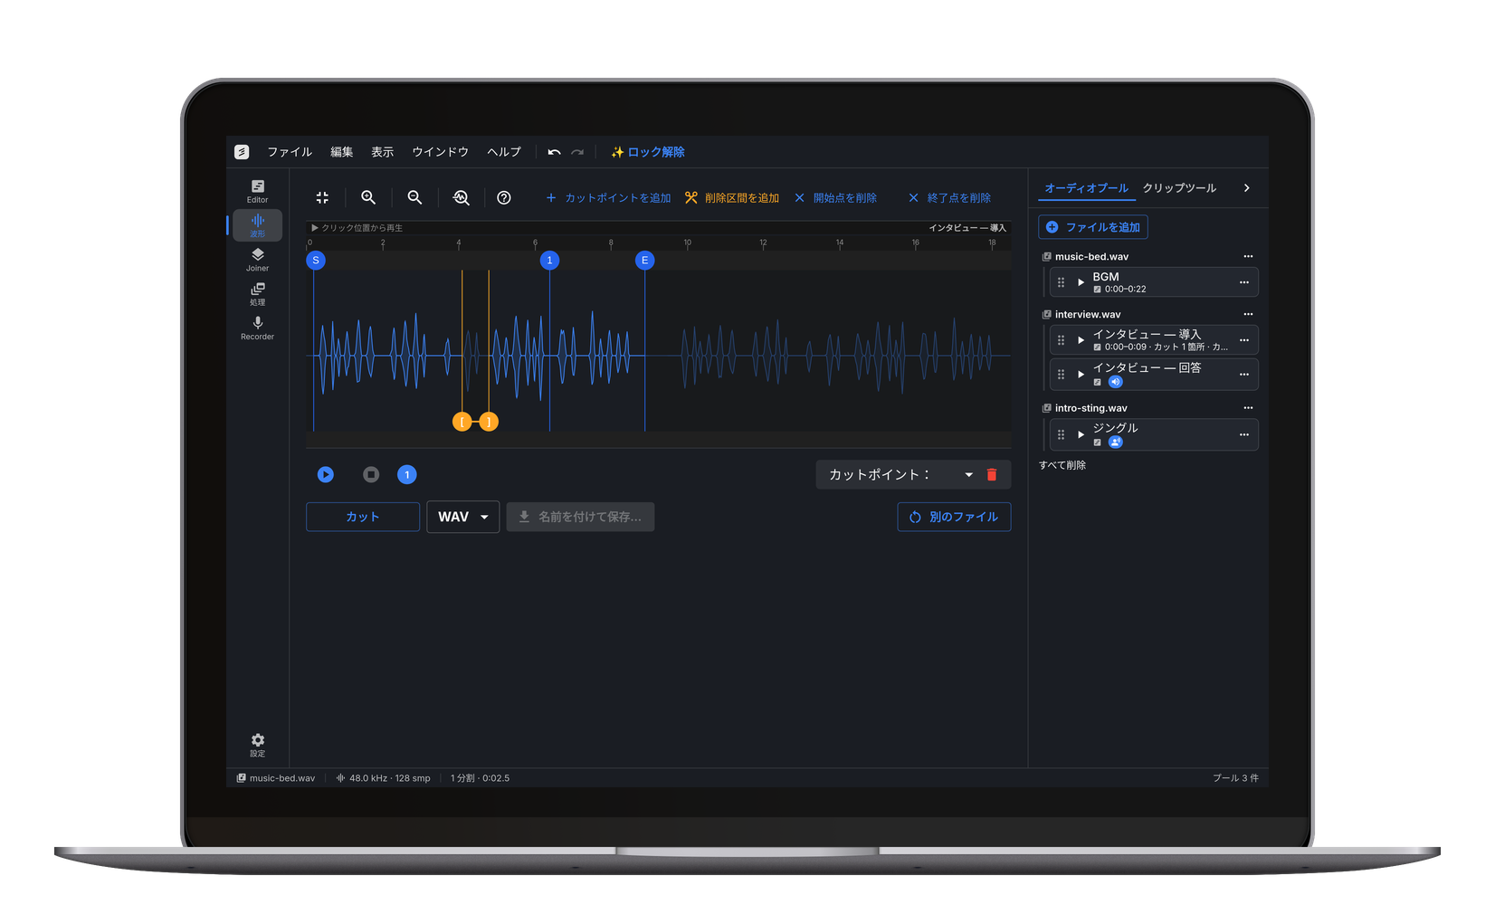This screenshot has width=1495, height=923.
Task: Expand the tabs with the right chevron
Action: pos(1246,188)
